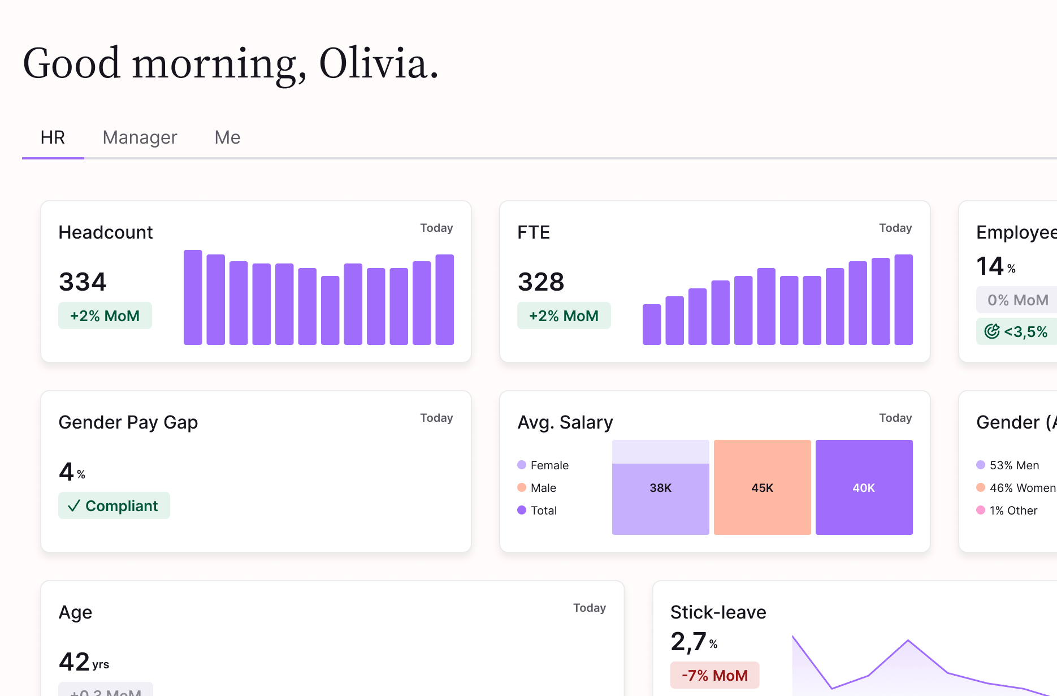Click the 45K male salary block

point(762,487)
